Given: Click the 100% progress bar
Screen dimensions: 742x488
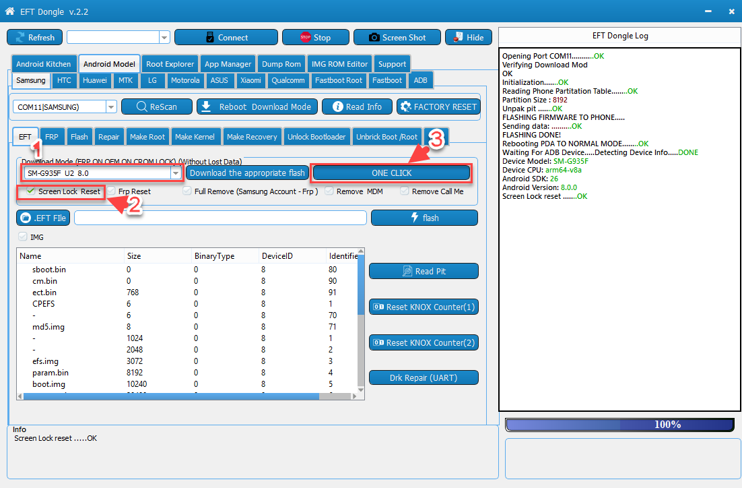Looking at the screenshot, I should click(619, 425).
